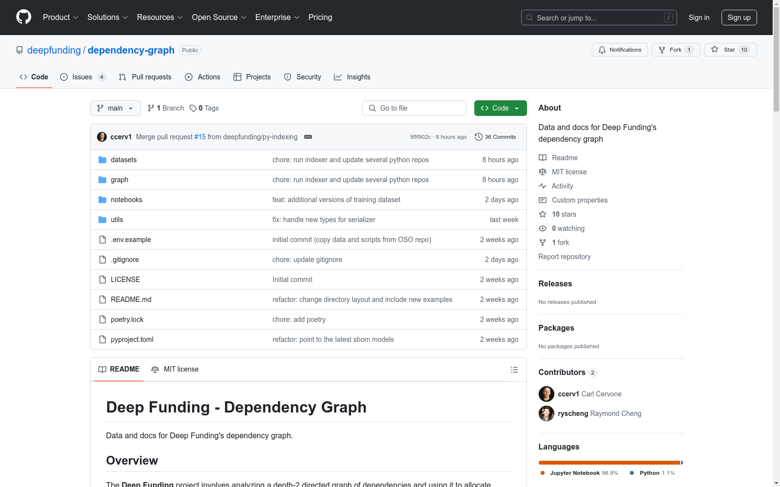
Task: Click the orange Jupyter Notebook language dot
Action: pyautogui.click(x=543, y=473)
